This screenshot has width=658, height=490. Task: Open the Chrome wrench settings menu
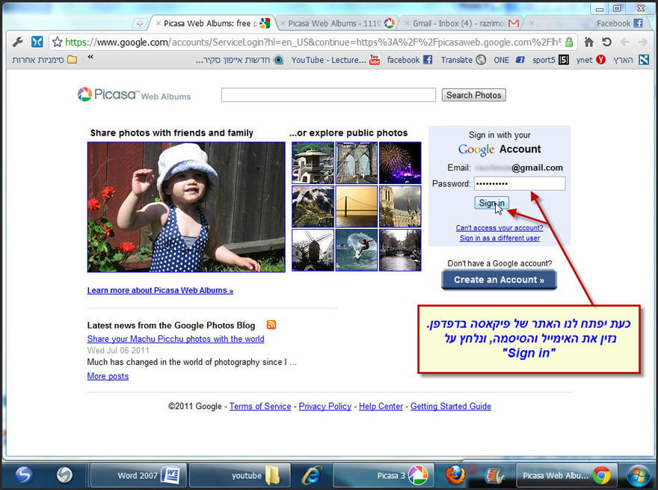point(18,42)
